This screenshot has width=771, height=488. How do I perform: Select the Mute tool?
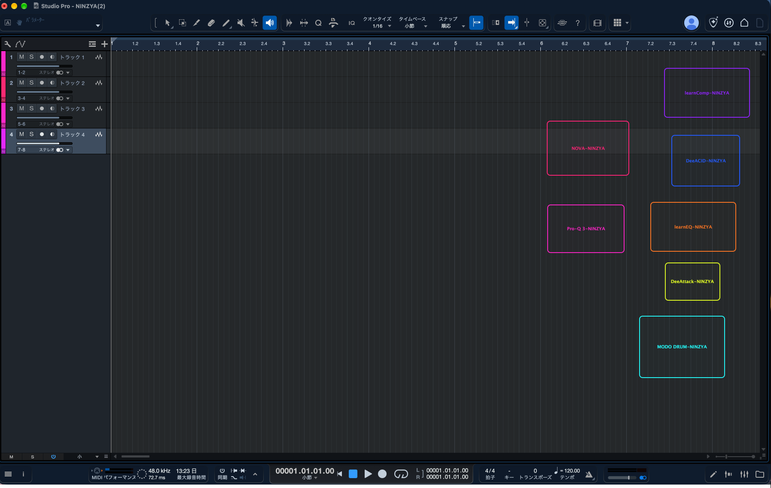(241, 23)
